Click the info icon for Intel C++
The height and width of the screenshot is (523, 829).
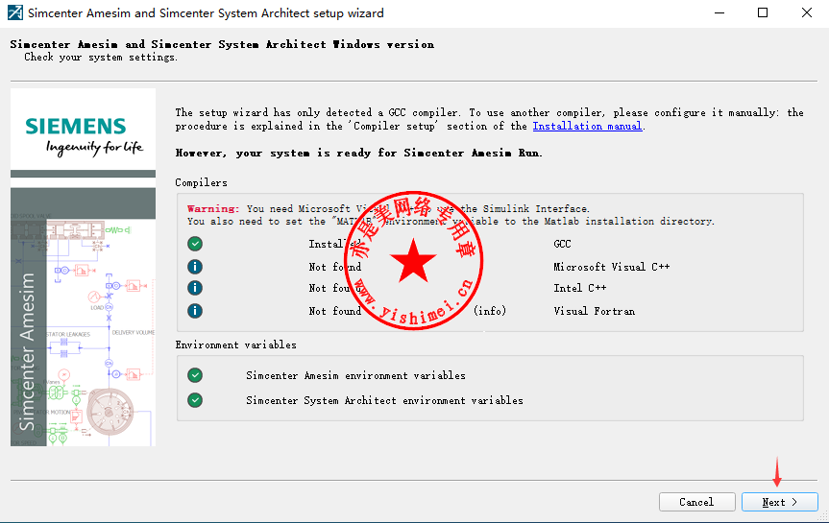tap(195, 288)
